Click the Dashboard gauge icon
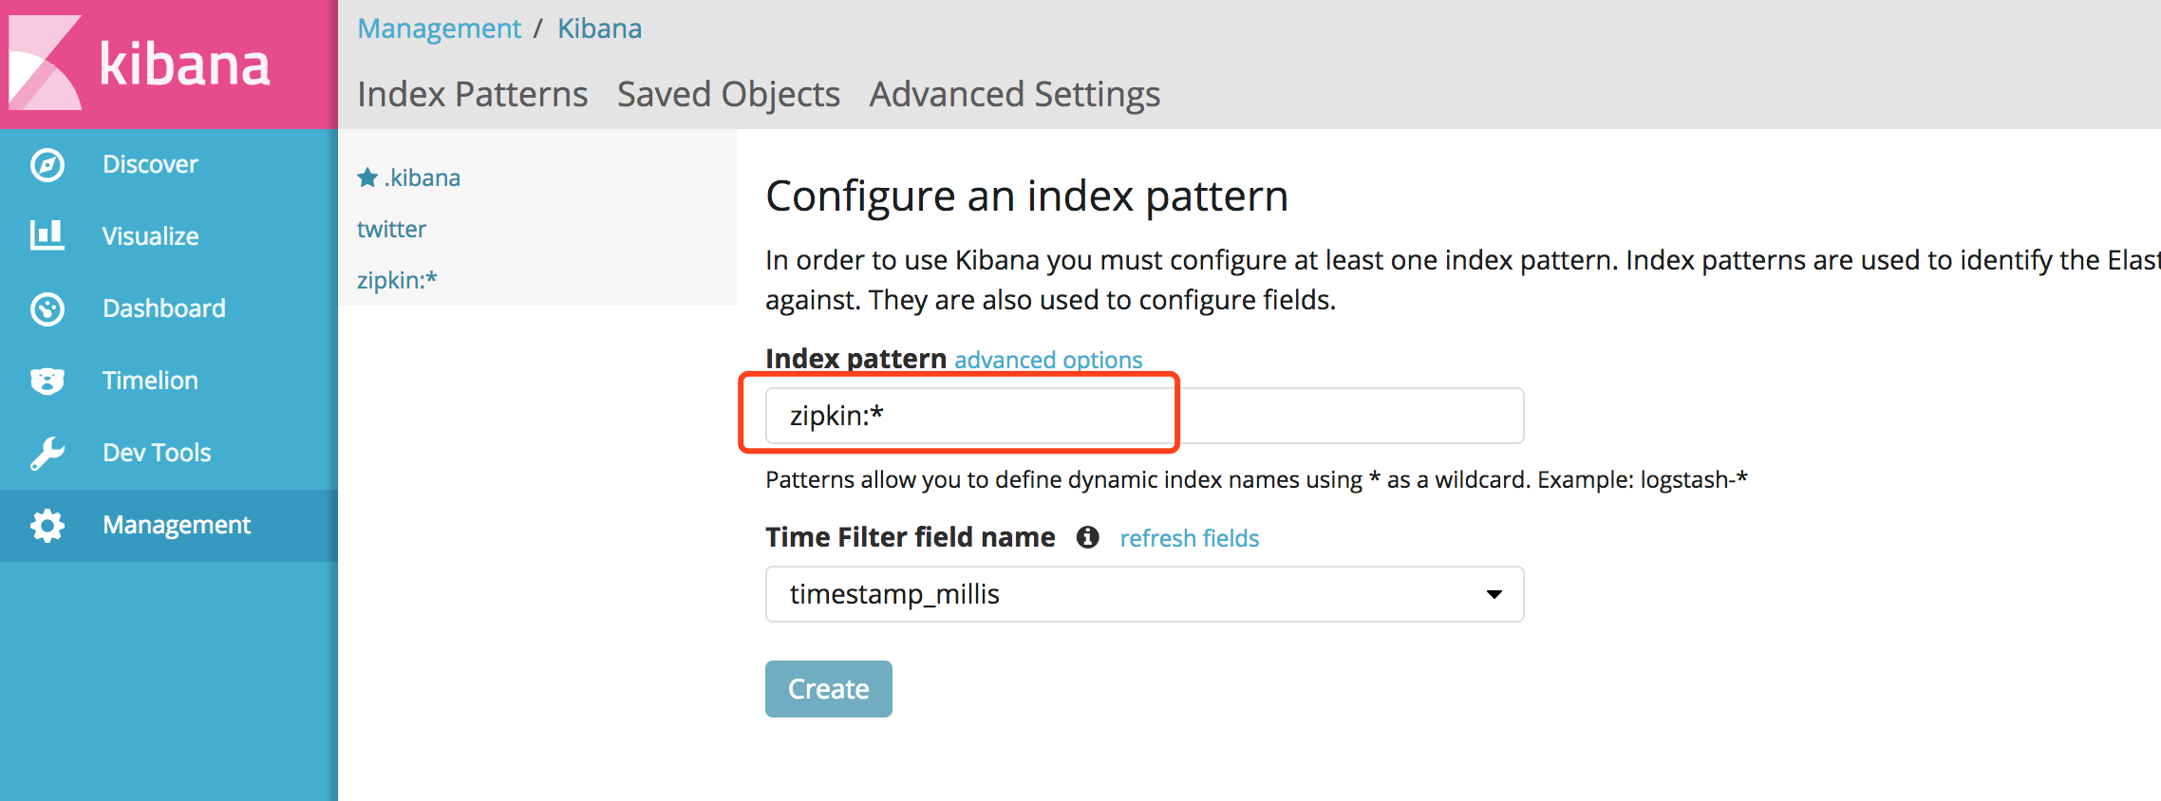The height and width of the screenshot is (801, 2161). (x=47, y=308)
